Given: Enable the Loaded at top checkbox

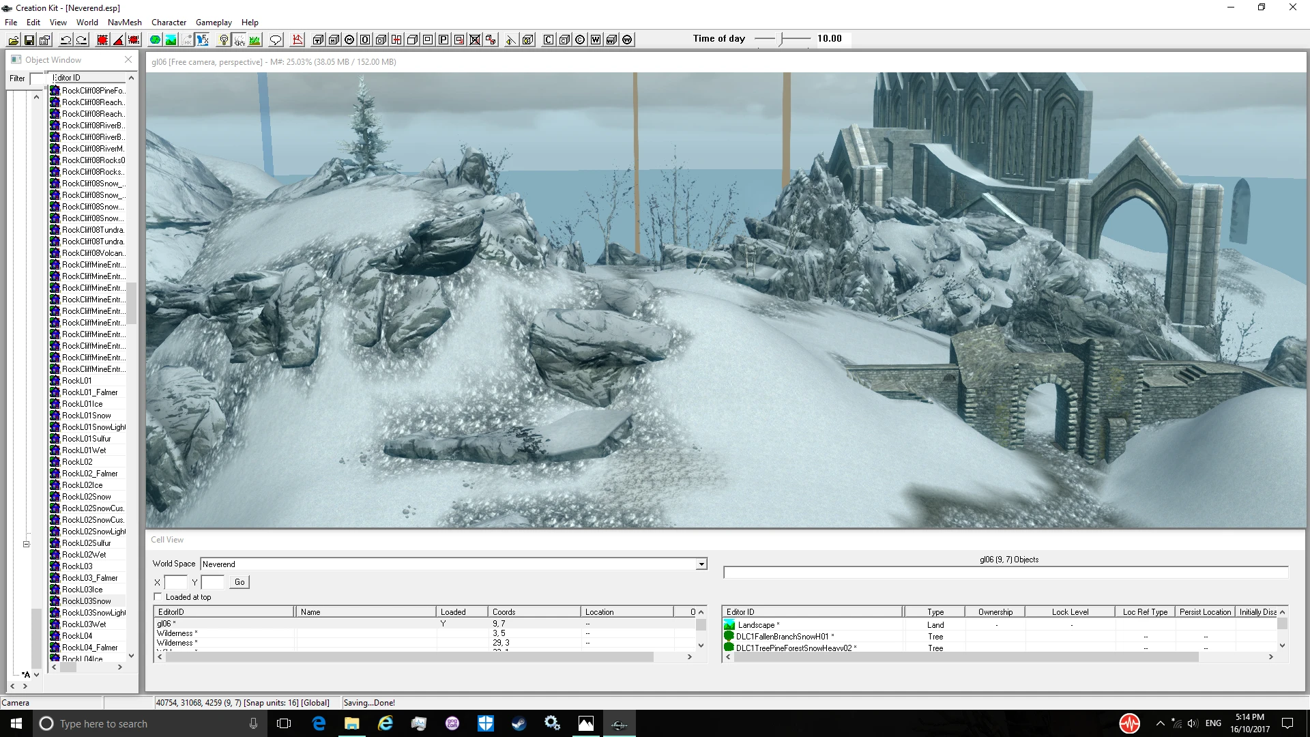Looking at the screenshot, I should pos(158,597).
